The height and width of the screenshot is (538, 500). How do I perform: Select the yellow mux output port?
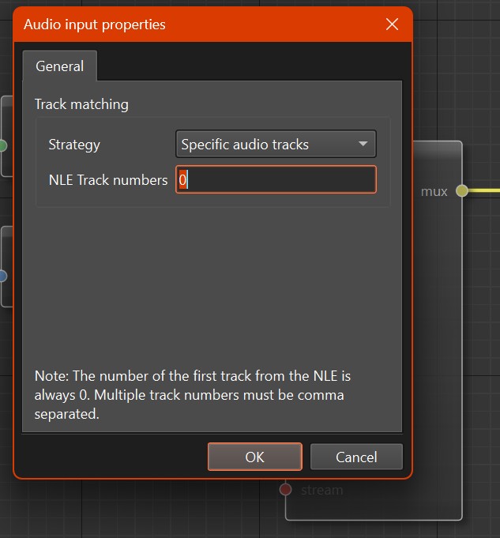pyautogui.click(x=462, y=190)
